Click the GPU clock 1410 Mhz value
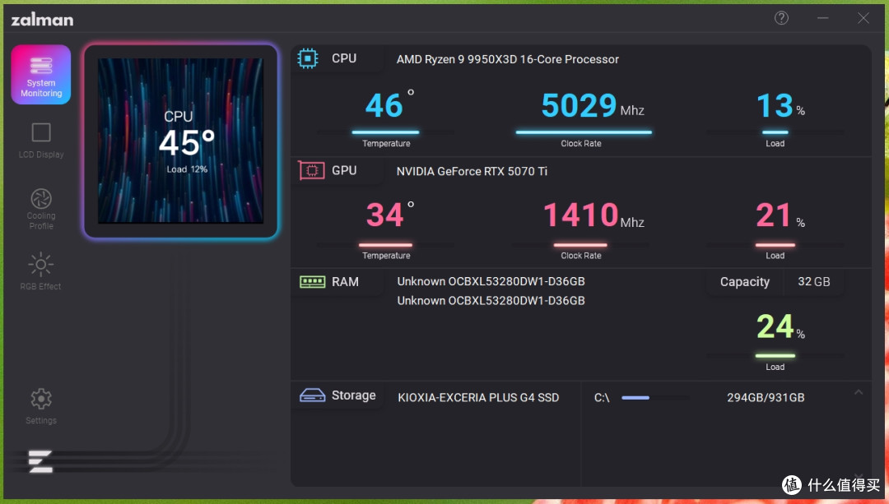Viewport: 889px width, 504px height. point(593,215)
